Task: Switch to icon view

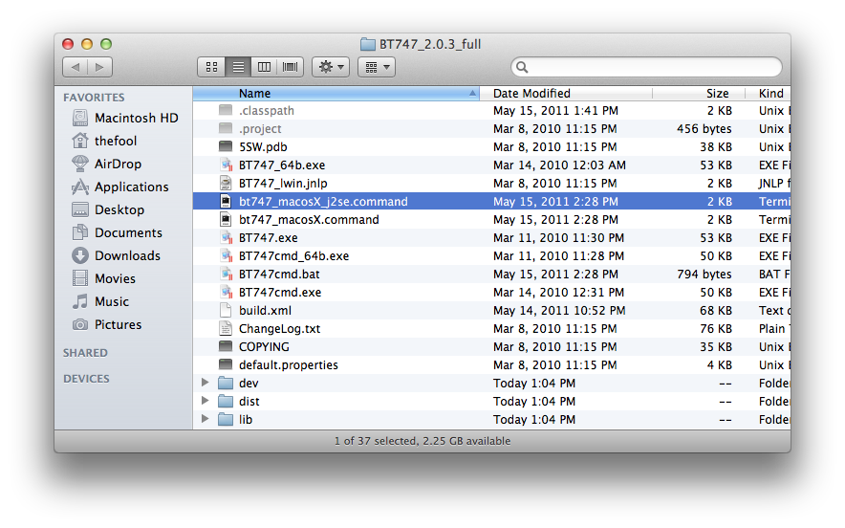Action: point(212,67)
